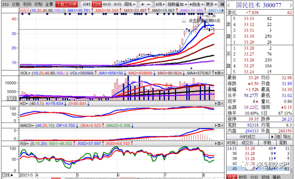Image resolution: width=295 pixels, height=179 pixels.
Task: Open help for the MACD indicator panel
Action: [216, 125]
